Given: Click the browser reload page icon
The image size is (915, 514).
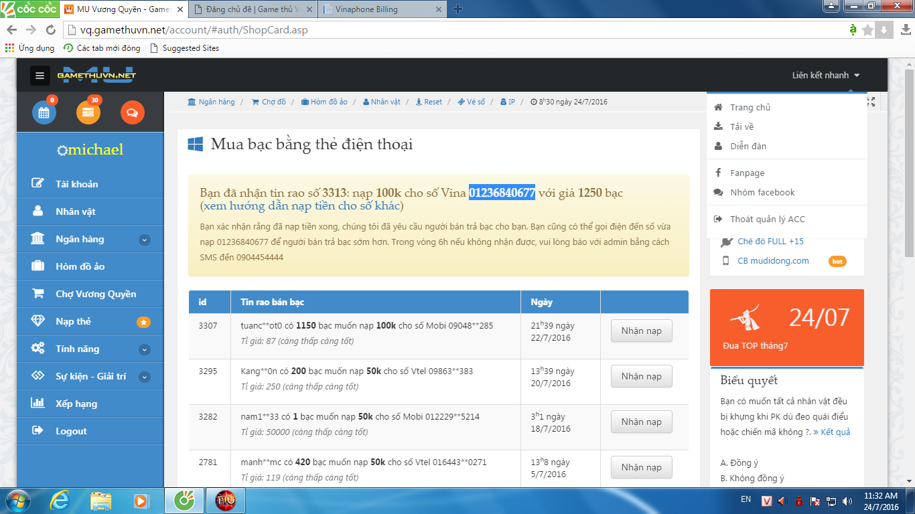Looking at the screenshot, I should click(51, 30).
